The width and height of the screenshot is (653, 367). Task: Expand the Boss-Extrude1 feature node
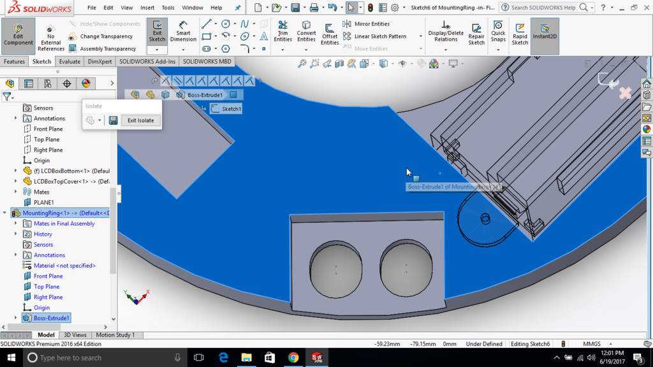point(16,318)
